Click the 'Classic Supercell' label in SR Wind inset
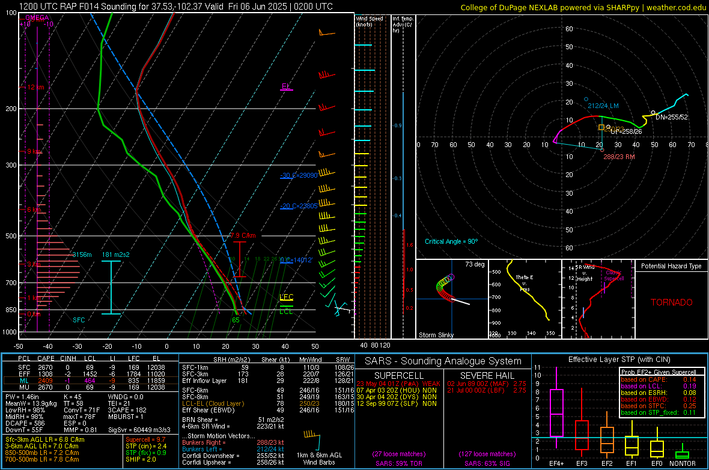 [x=614, y=276]
